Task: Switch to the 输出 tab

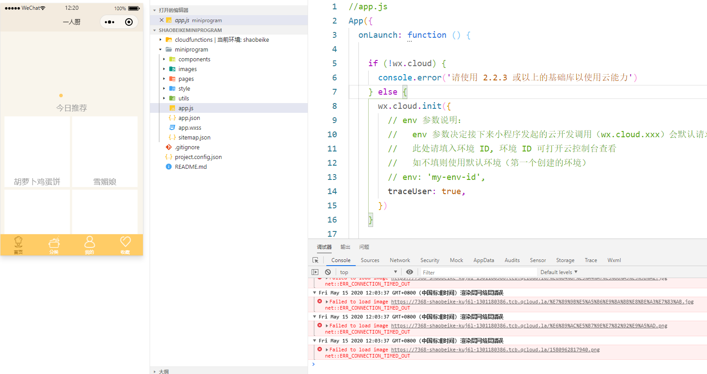Action: (345, 247)
